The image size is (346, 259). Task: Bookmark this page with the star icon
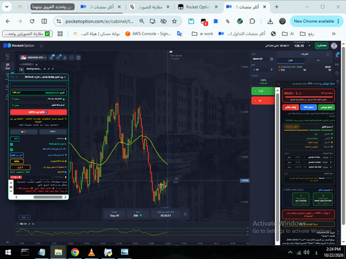tap(174, 21)
